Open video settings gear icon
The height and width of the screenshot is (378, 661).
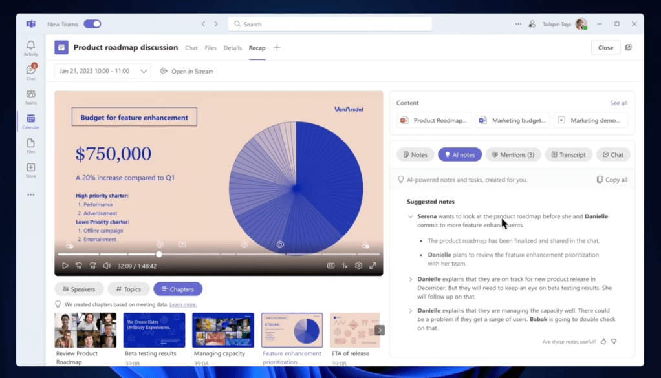click(x=358, y=266)
